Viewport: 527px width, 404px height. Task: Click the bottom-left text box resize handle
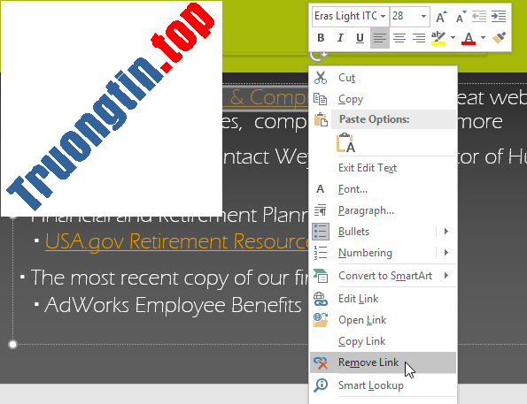tap(12, 344)
